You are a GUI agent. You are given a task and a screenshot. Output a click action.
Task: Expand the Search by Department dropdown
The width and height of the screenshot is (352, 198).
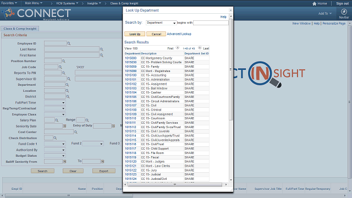coord(161,23)
